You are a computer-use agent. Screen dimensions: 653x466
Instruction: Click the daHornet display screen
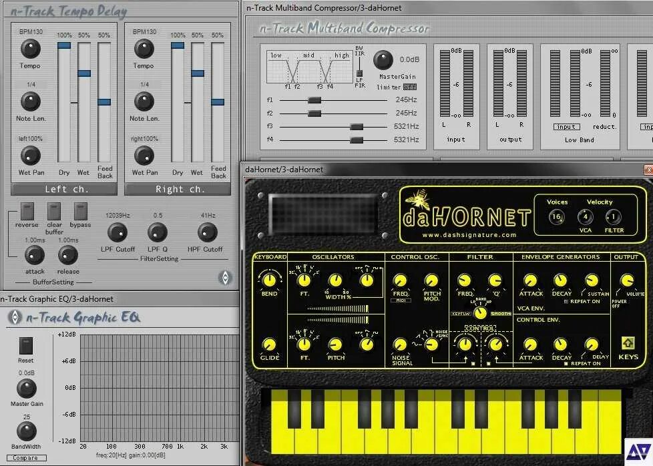pyautogui.click(x=322, y=215)
